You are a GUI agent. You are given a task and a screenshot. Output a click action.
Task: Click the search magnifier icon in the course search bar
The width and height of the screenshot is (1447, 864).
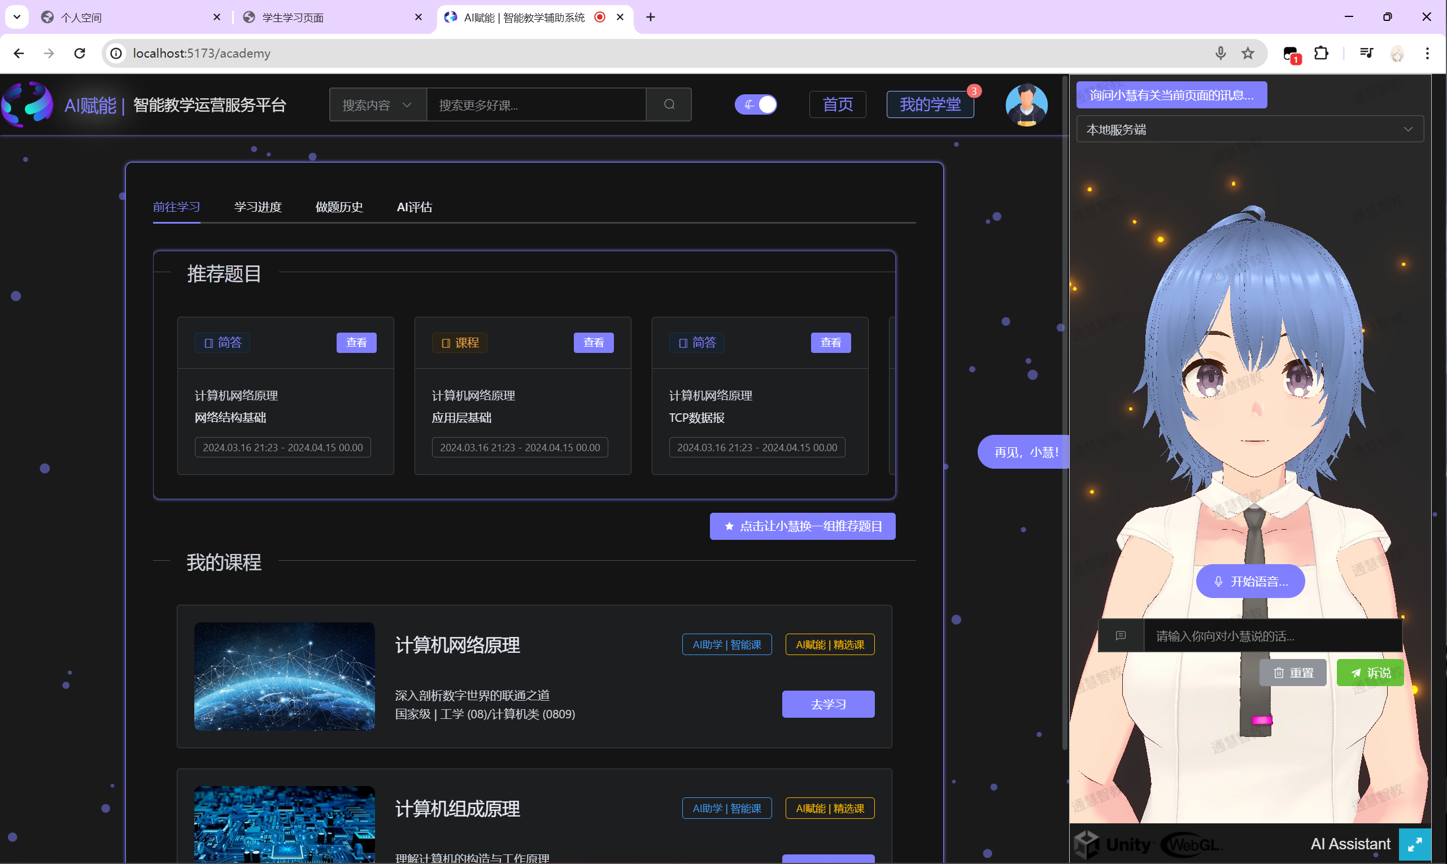[668, 105]
